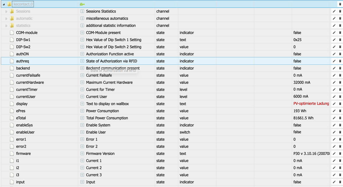Image resolution: width=343 pixels, height=187 pixels.
Task: Click the enableUser value false
Action: tap(297, 132)
